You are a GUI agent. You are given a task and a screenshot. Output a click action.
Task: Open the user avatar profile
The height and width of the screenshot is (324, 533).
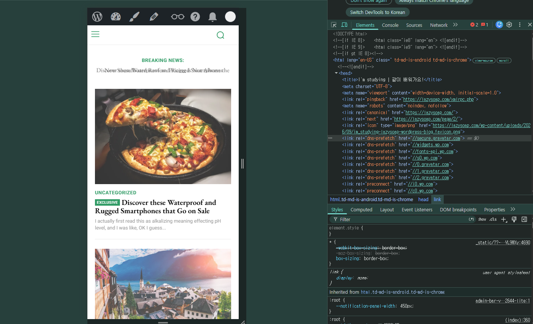click(230, 17)
